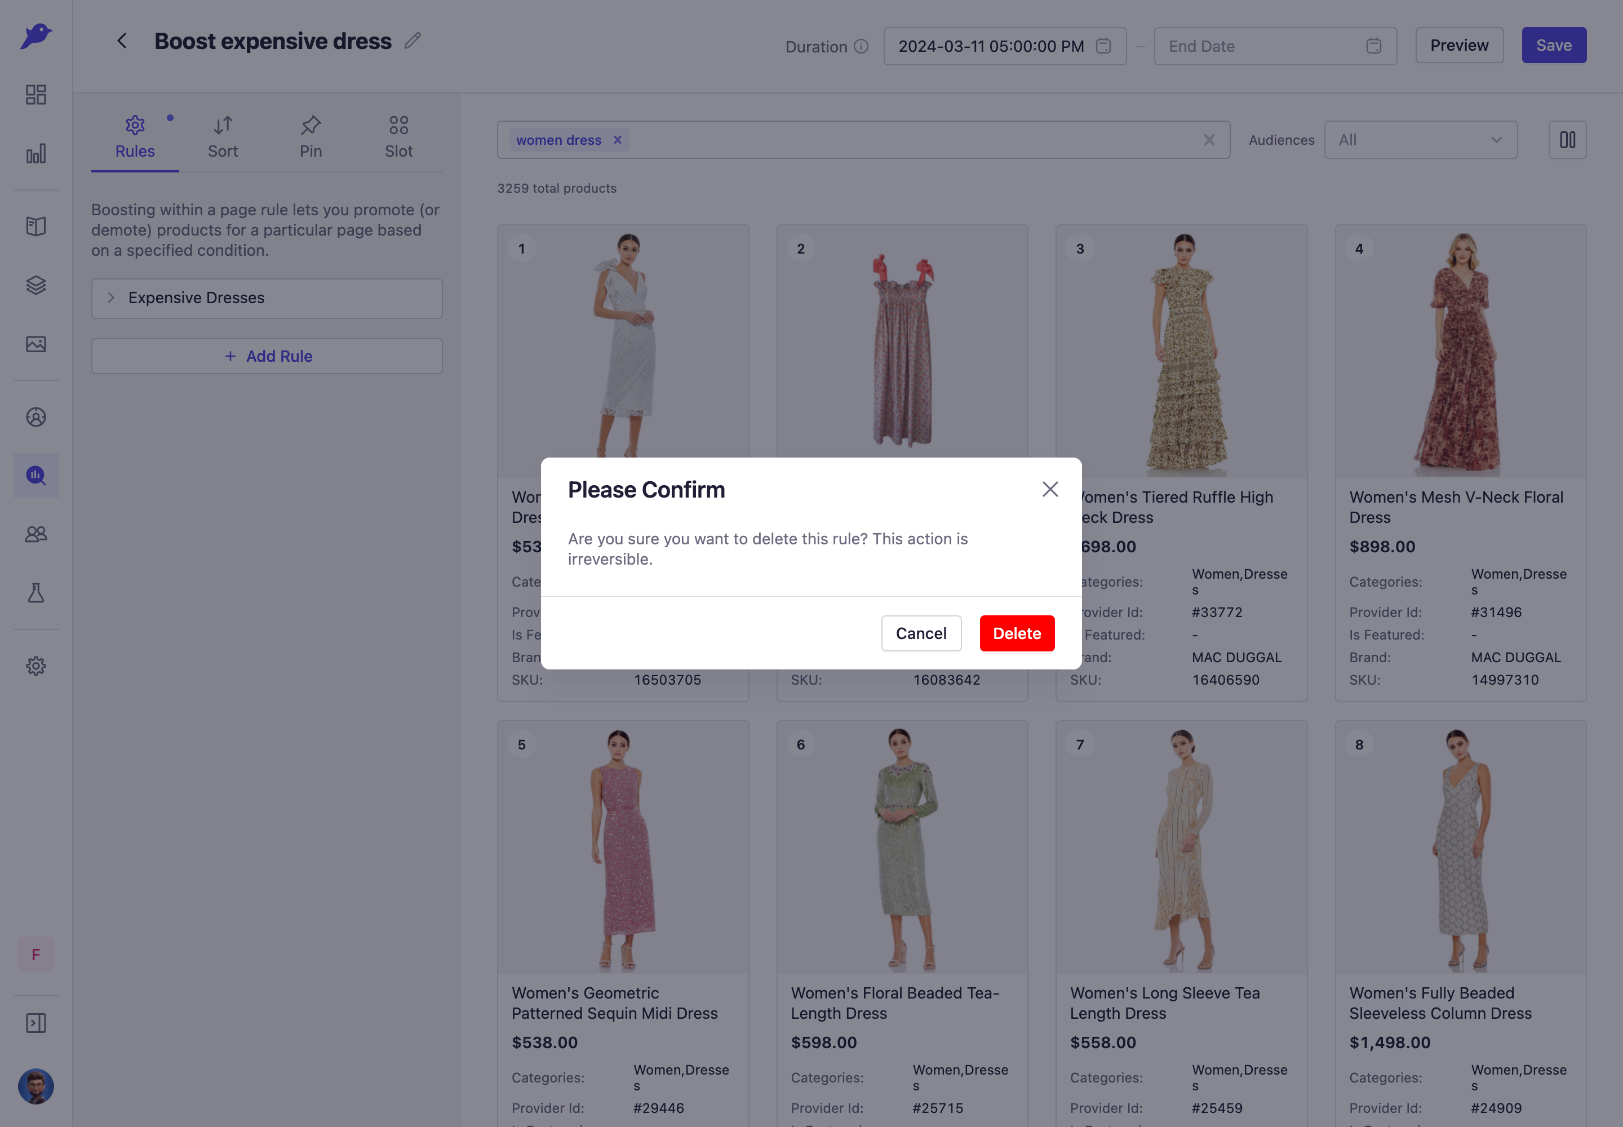Select product 3 tiered ruffle dress thumbnail

tap(1182, 352)
